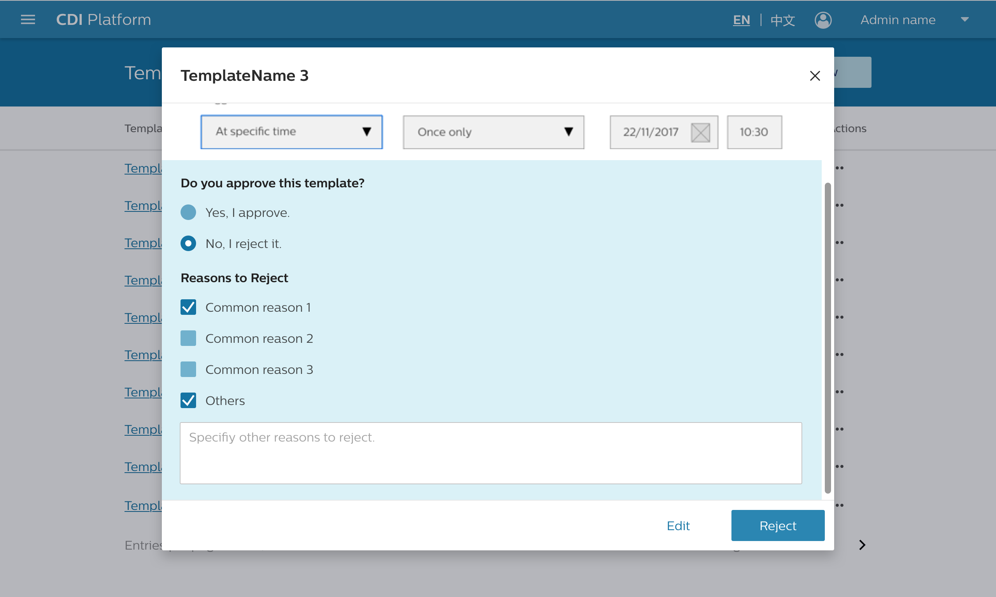Uncheck the Others checkbox
The image size is (996, 597).
click(x=188, y=400)
